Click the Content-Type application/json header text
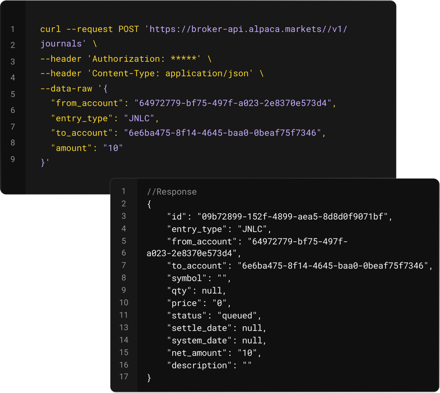Viewport: 440px width, 393px height. tap(170, 73)
